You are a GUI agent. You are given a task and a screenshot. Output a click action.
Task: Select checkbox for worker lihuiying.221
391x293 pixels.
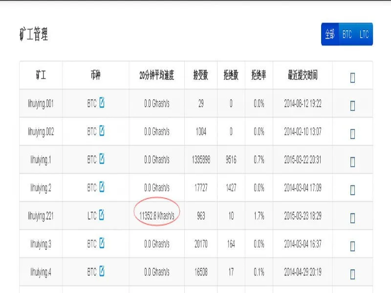(352, 218)
